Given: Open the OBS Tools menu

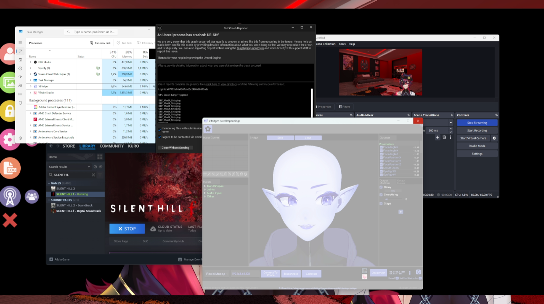Looking at the screenshot, I should pyautogui.click(x=342, y=44).
